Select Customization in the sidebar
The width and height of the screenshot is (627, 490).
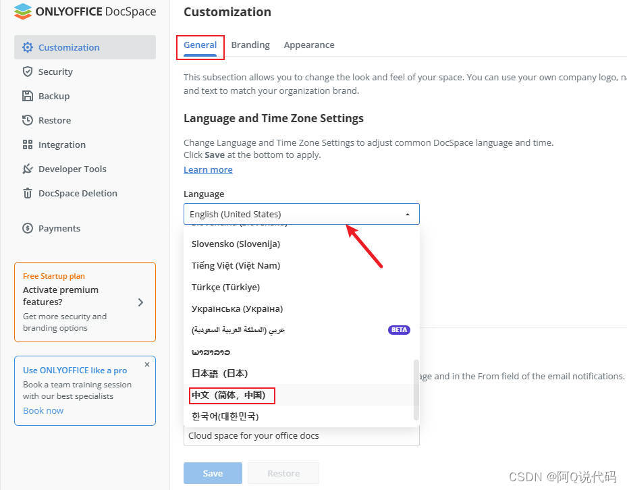[x=85, y=47]
